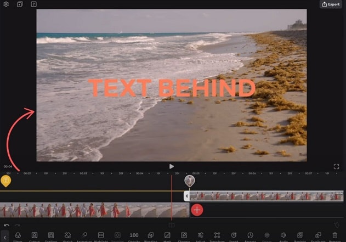
Task: Add a keyframe with the diamond icon
Action: coord(337,225)
